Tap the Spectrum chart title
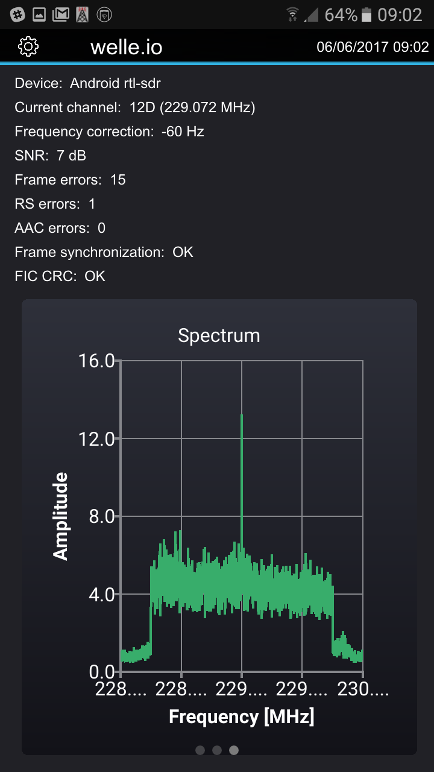This screenshot has height=772, width=434. (219, 335)
